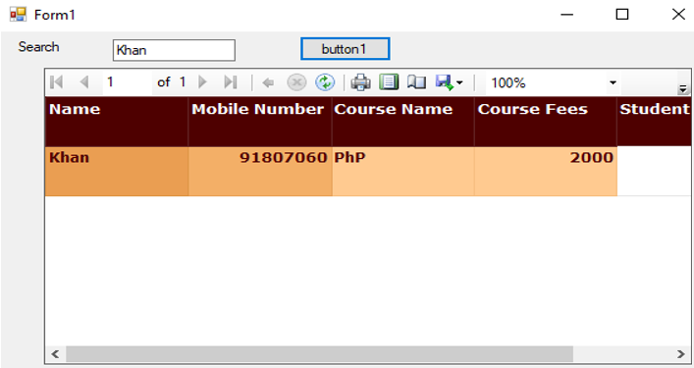
Task: Click the current page number field
Action: (127, 82)
